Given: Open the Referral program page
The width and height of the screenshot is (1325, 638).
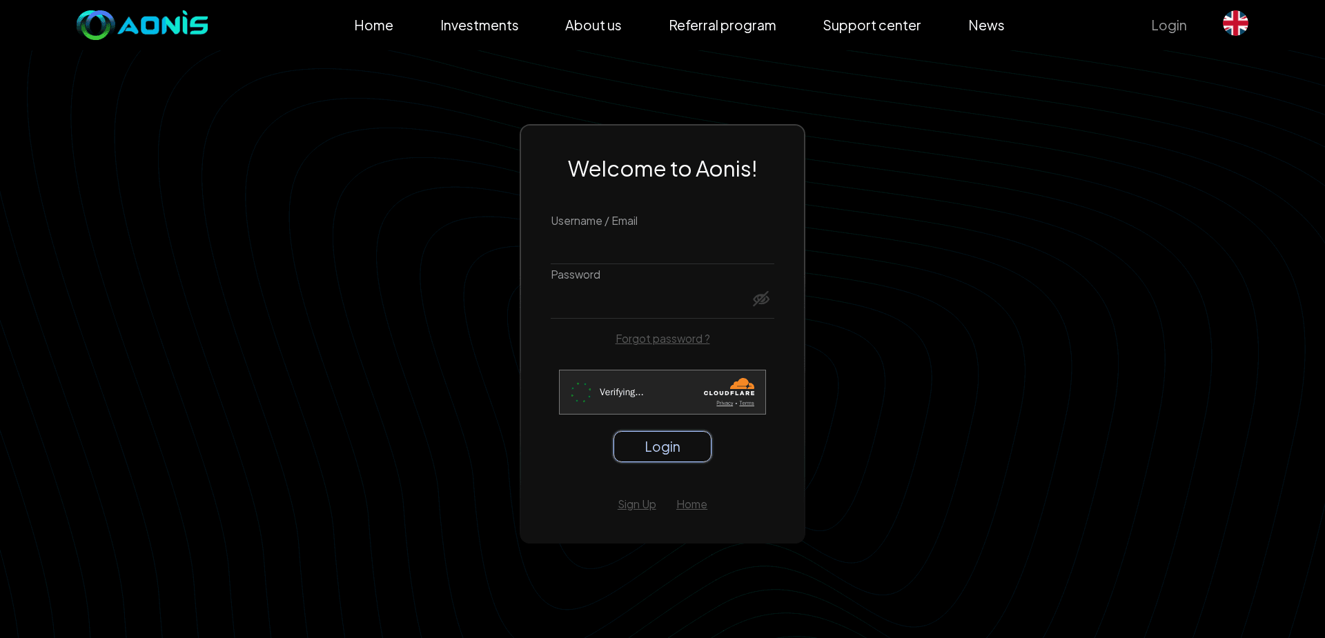Looking at the screenshot, I should point(722,26).
